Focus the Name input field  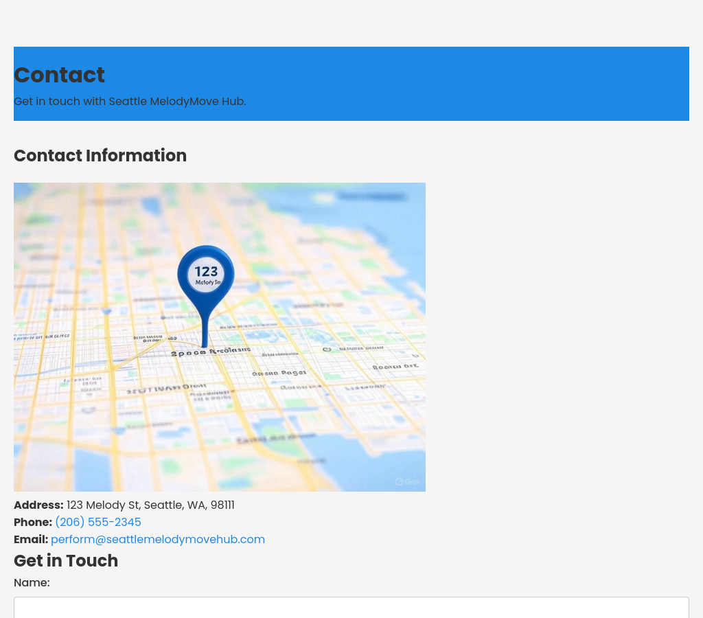[x=351, y=608]
